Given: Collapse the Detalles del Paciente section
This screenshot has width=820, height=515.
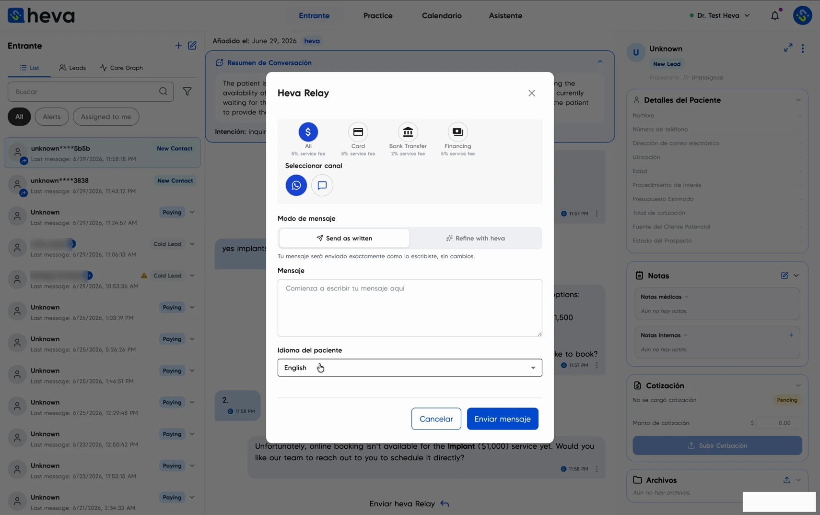Looking at the screenshot, I should tap(798, 100).
